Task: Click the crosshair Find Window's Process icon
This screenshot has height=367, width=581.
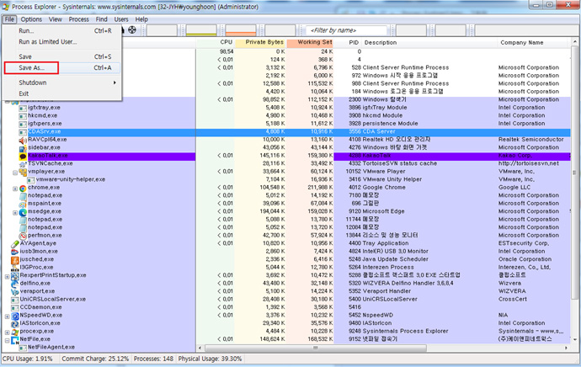Action: pyautogui.click(x=134, y=29)
